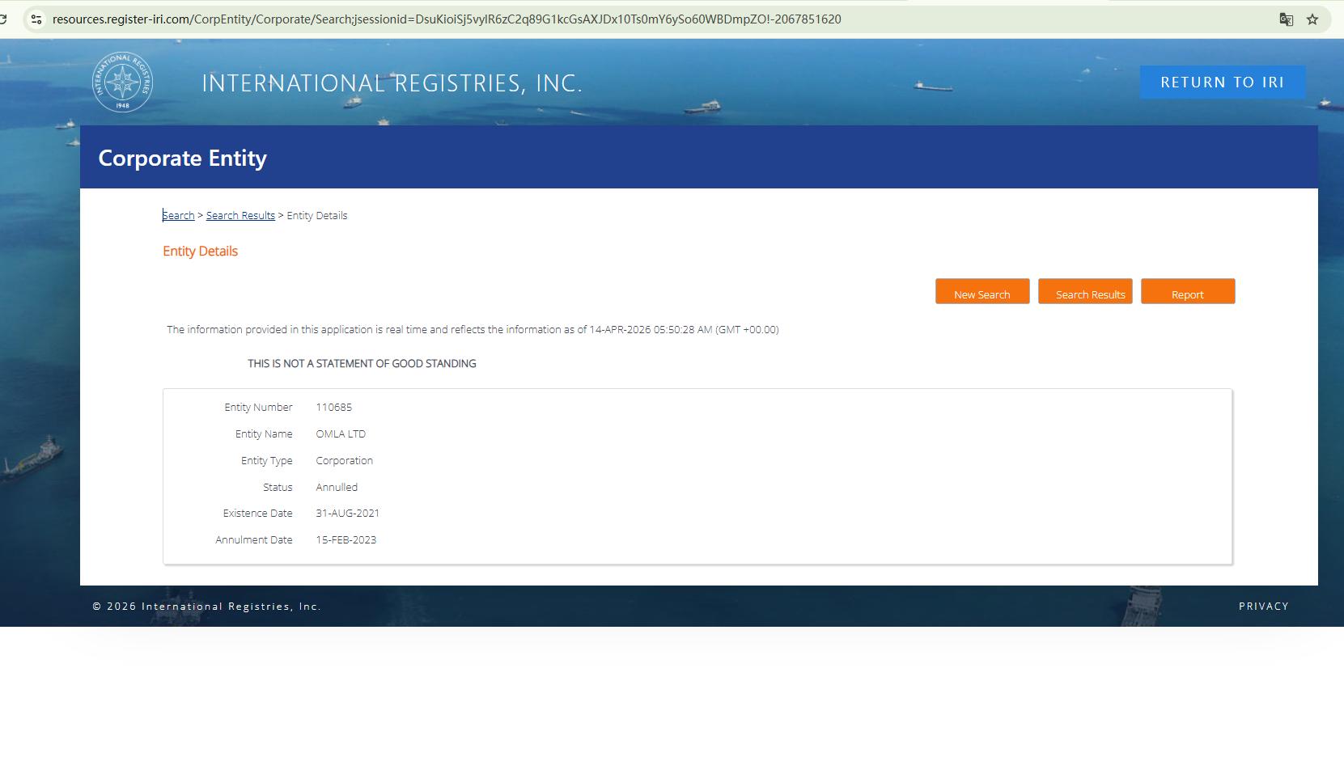
Task: Click the orange Entity Details heading
Action: 200,251
